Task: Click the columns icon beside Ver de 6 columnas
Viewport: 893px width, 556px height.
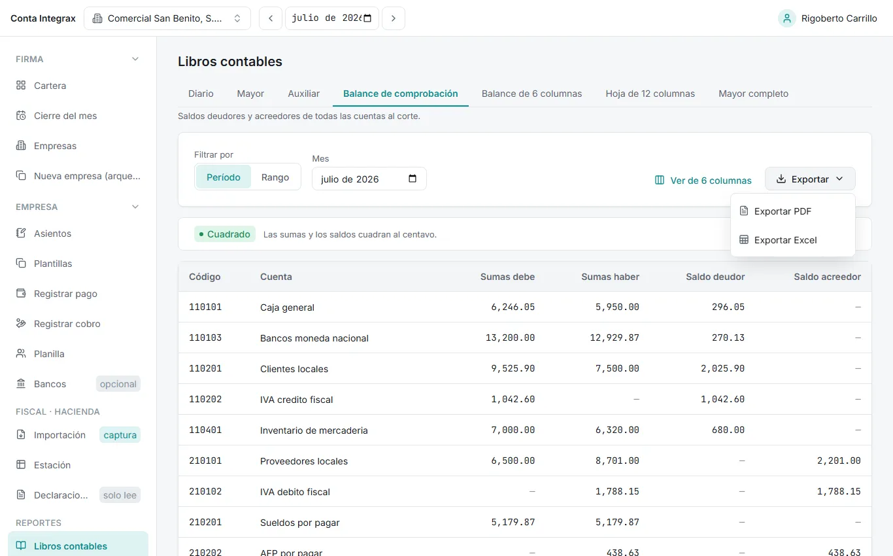Action: [x=660, y=181]
